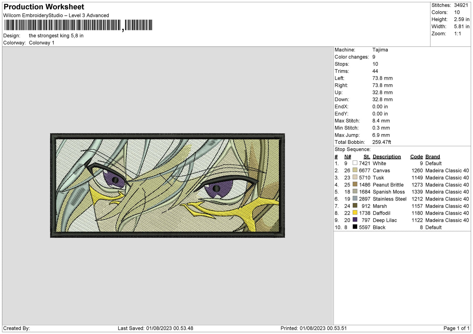This screenshot has width=473, height=334.
Task: Click 'Default' brand in the White row
Action: coord(433,163)
